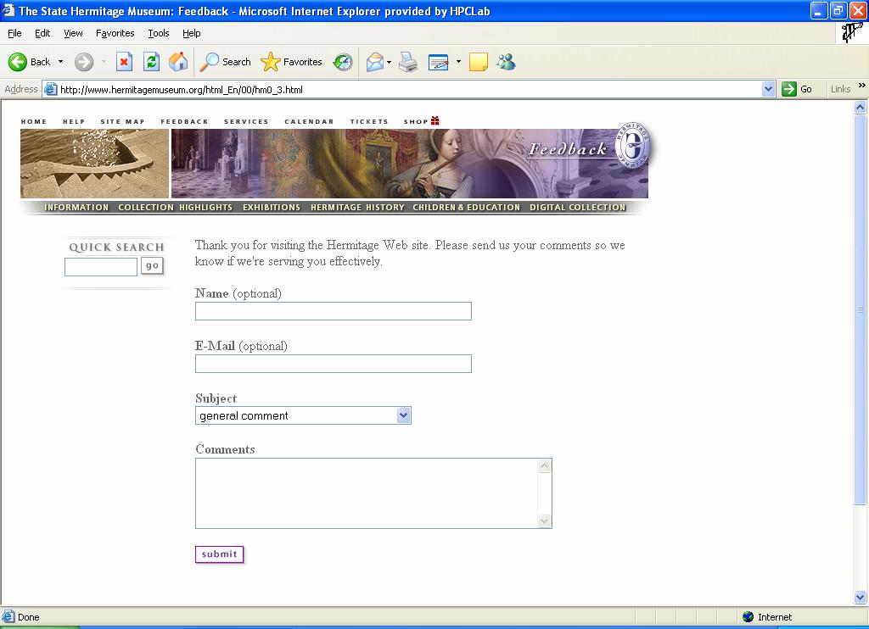Click the green Go arrow button

789,89
